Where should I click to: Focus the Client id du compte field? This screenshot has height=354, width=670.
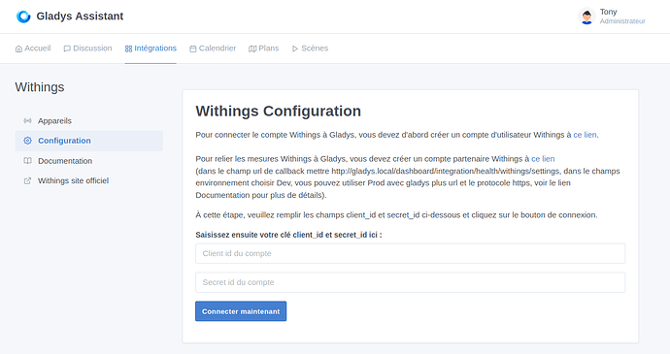click(410, 254)
